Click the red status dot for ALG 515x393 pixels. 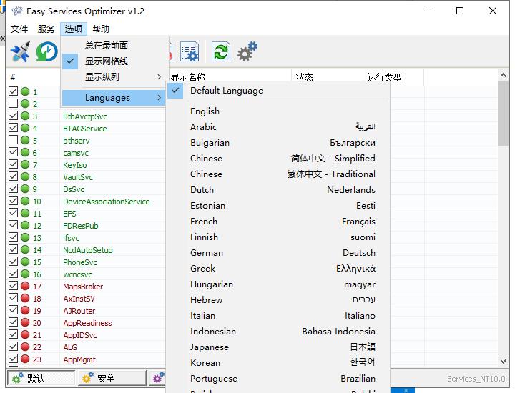(x=25, y=347)
